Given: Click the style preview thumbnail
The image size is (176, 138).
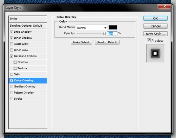Looking at the screenshot, I should (155, 53).
